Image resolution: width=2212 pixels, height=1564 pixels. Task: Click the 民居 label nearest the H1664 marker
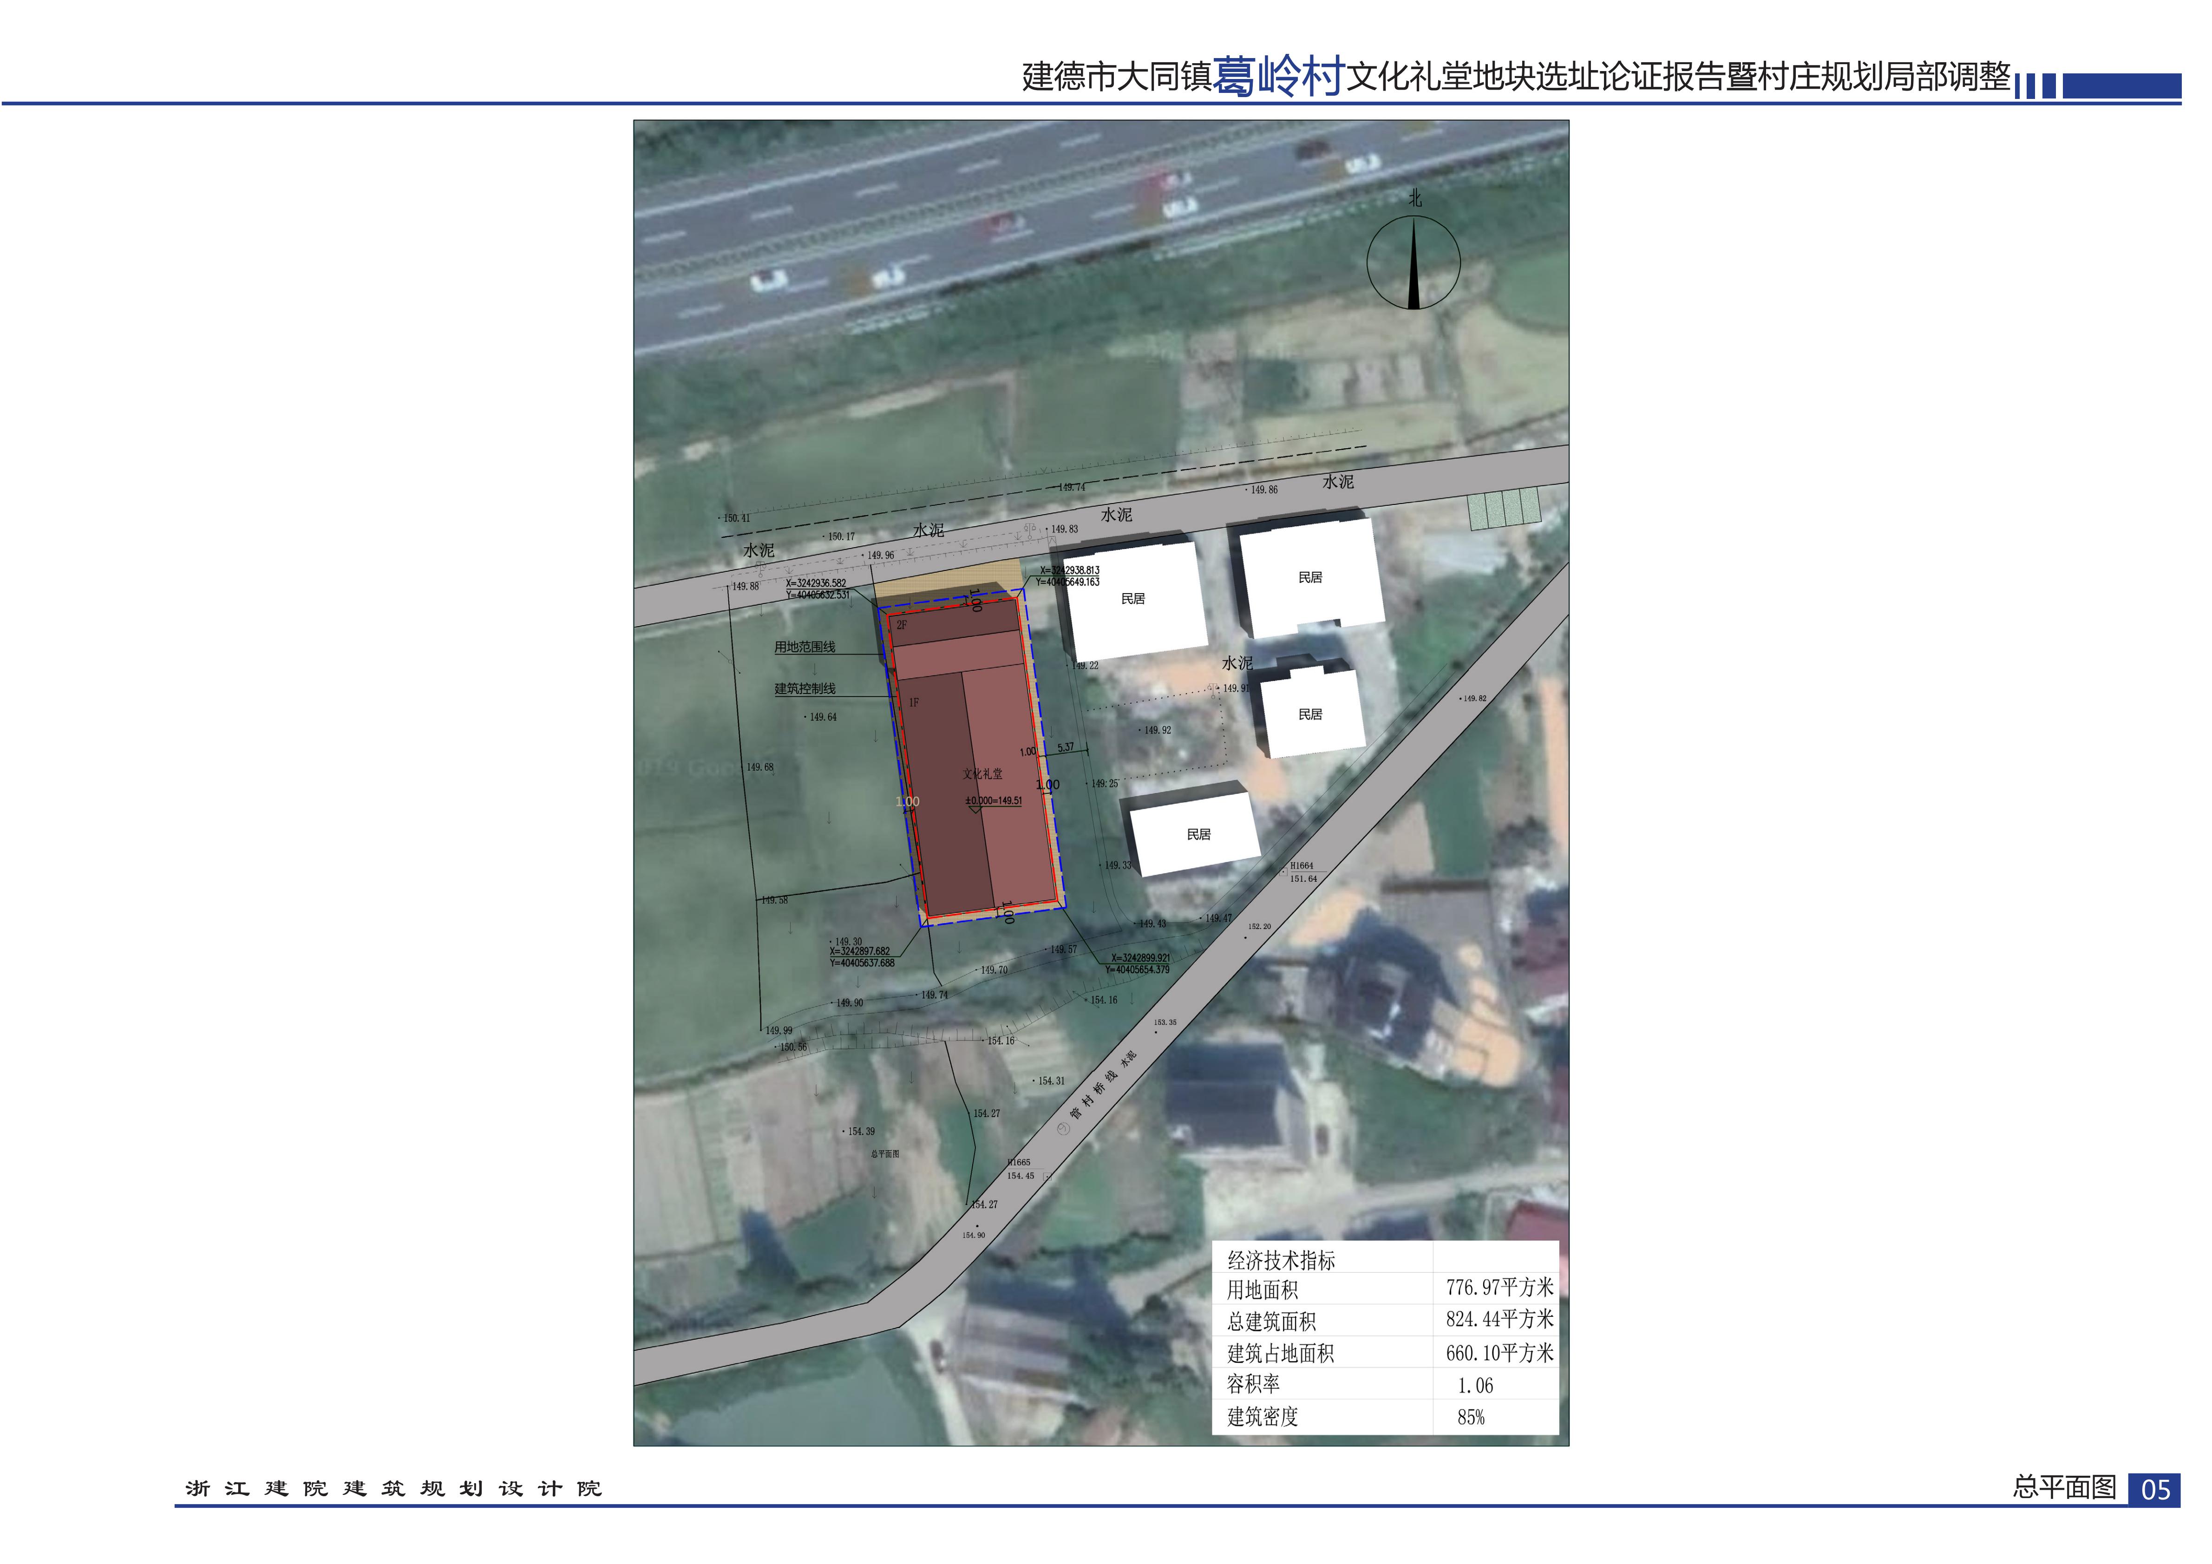[1198, 835]
